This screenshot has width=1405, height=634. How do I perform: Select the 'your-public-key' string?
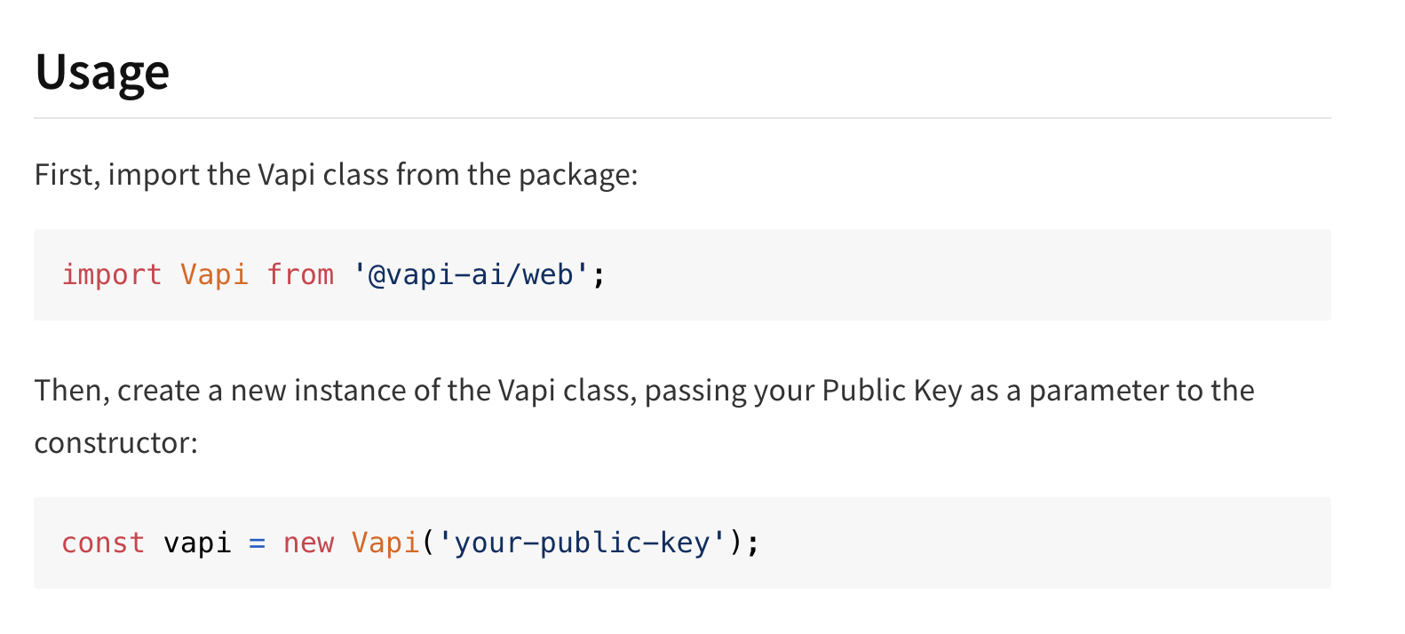point(582,543)
